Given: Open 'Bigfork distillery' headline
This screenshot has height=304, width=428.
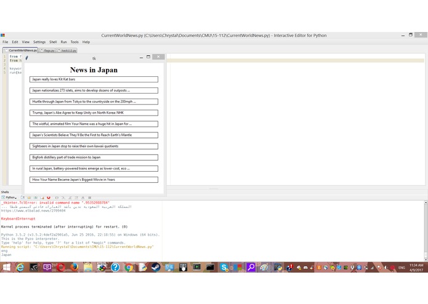Looking at the screenshot, I should [94, 158].
